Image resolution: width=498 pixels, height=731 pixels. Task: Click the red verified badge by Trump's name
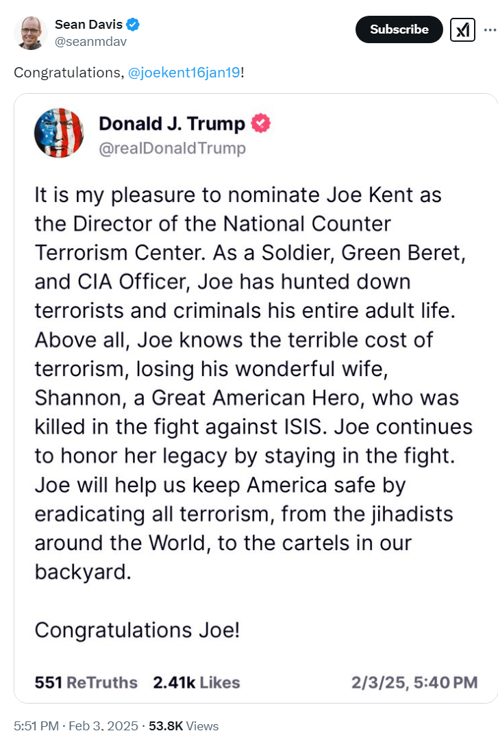[261, 123]
